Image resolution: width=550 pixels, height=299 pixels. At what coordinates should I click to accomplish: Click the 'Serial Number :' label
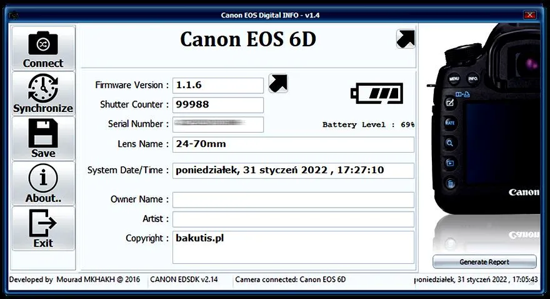click(x=138, y=124)
